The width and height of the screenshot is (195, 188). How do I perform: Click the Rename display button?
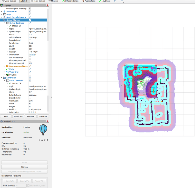tap(43, 116)
